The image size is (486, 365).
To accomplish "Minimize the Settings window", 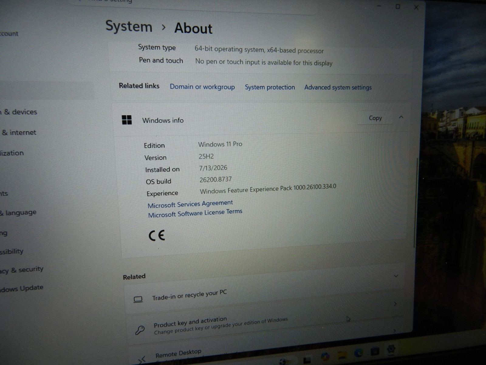I will click(379, 6).
